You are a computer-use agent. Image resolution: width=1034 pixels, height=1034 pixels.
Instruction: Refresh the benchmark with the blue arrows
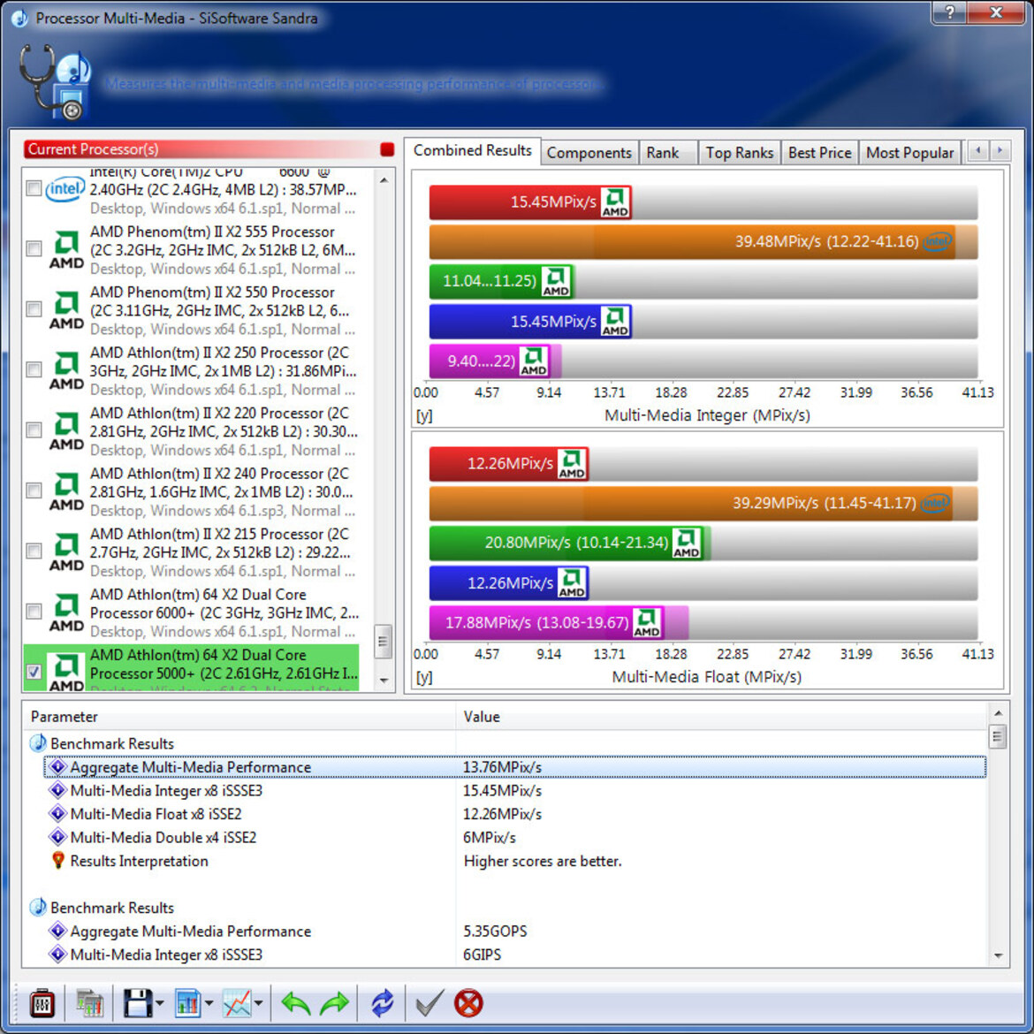tap(382, 1004)
